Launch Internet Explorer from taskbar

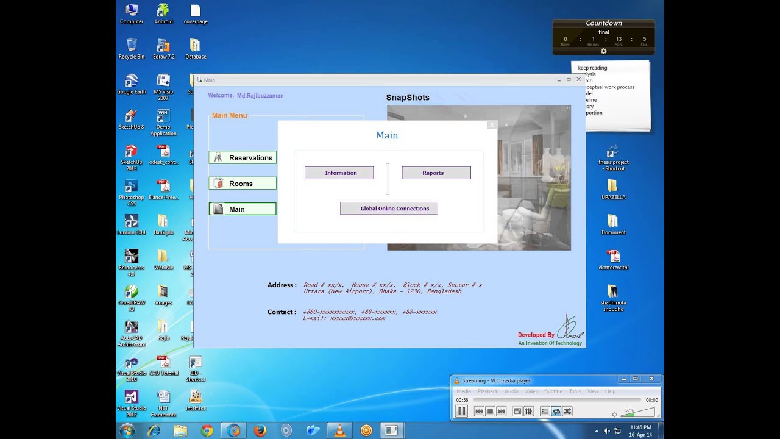[154, 430]
